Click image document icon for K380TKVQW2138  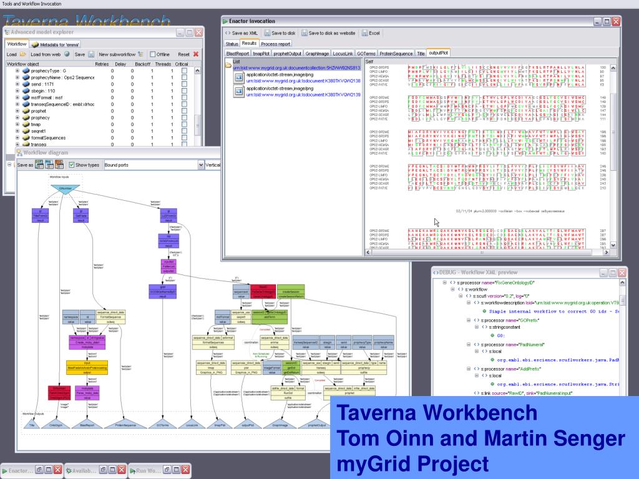239,77
